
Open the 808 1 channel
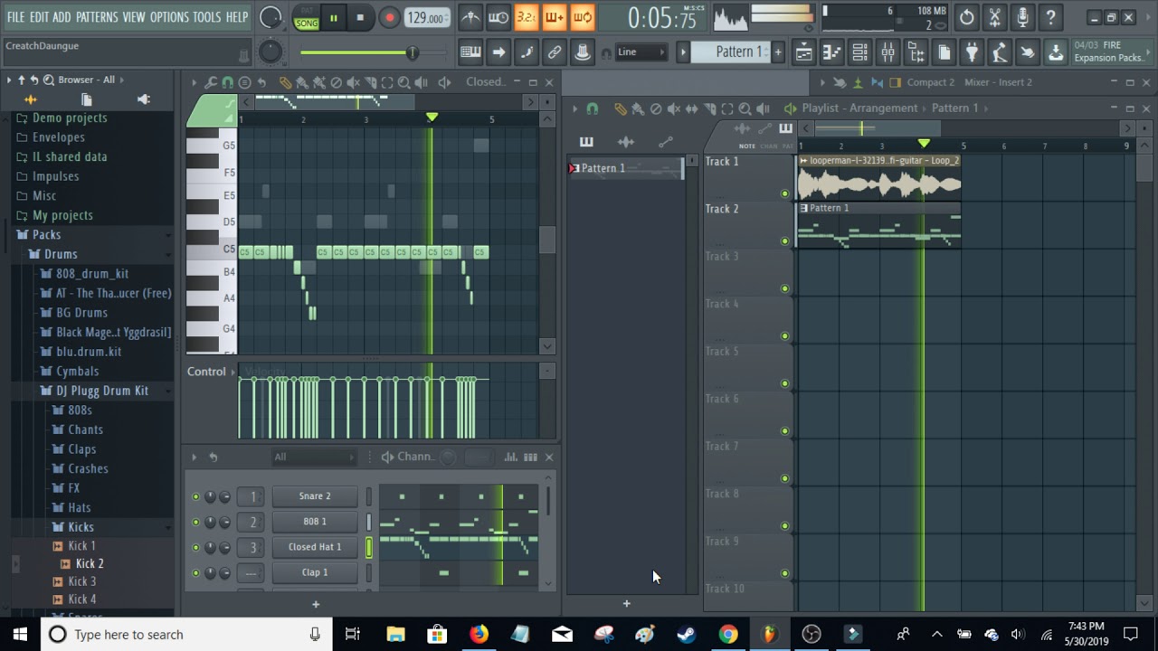[x=315, y=521]
